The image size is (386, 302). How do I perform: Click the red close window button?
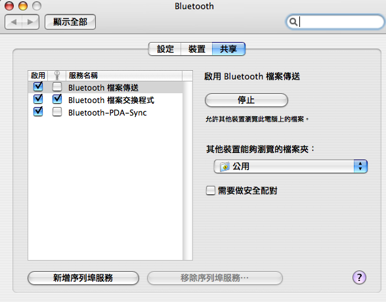point(9,6)
